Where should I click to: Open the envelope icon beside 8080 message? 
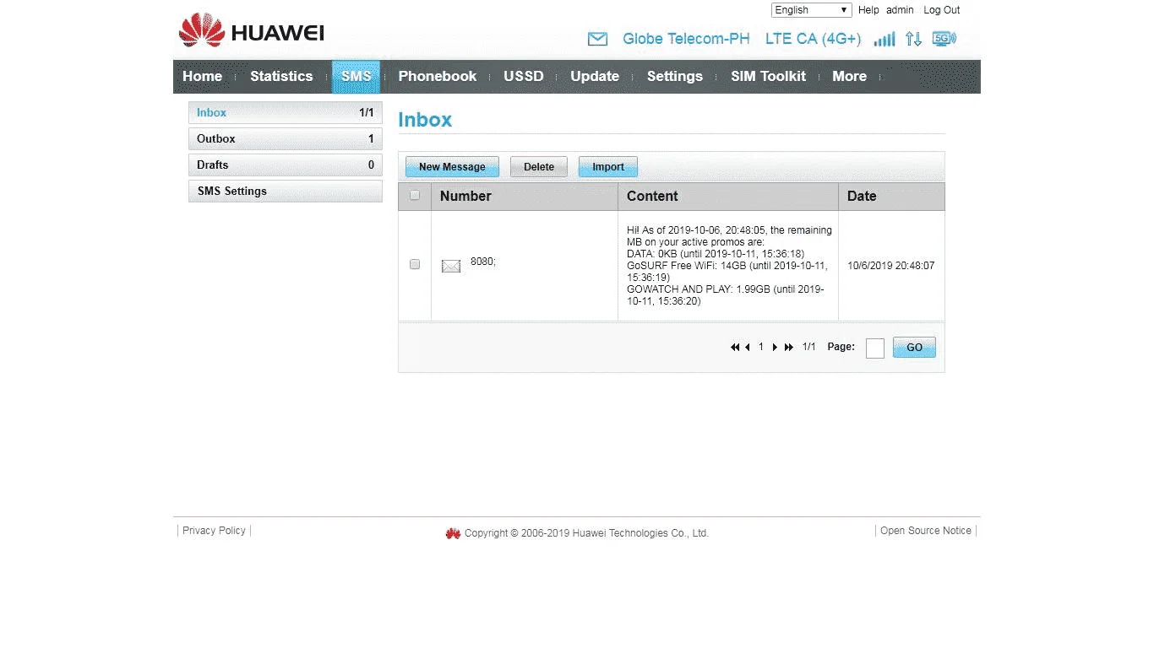[x=451, y=266]
